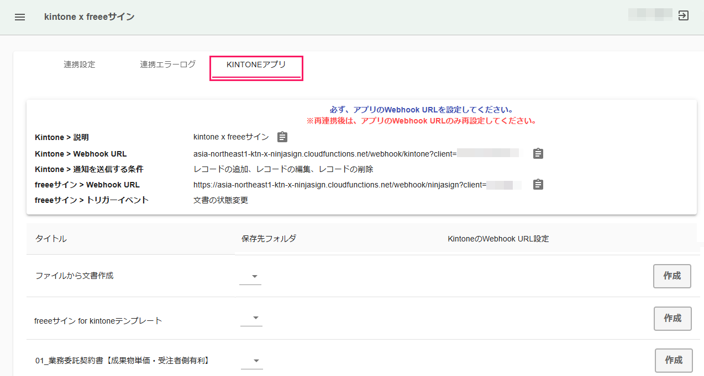Image resolution: width=704 pixels, height=376 pixels.
Task: Click the kintone x freeeサイン header title
Action: pos(90,17)
